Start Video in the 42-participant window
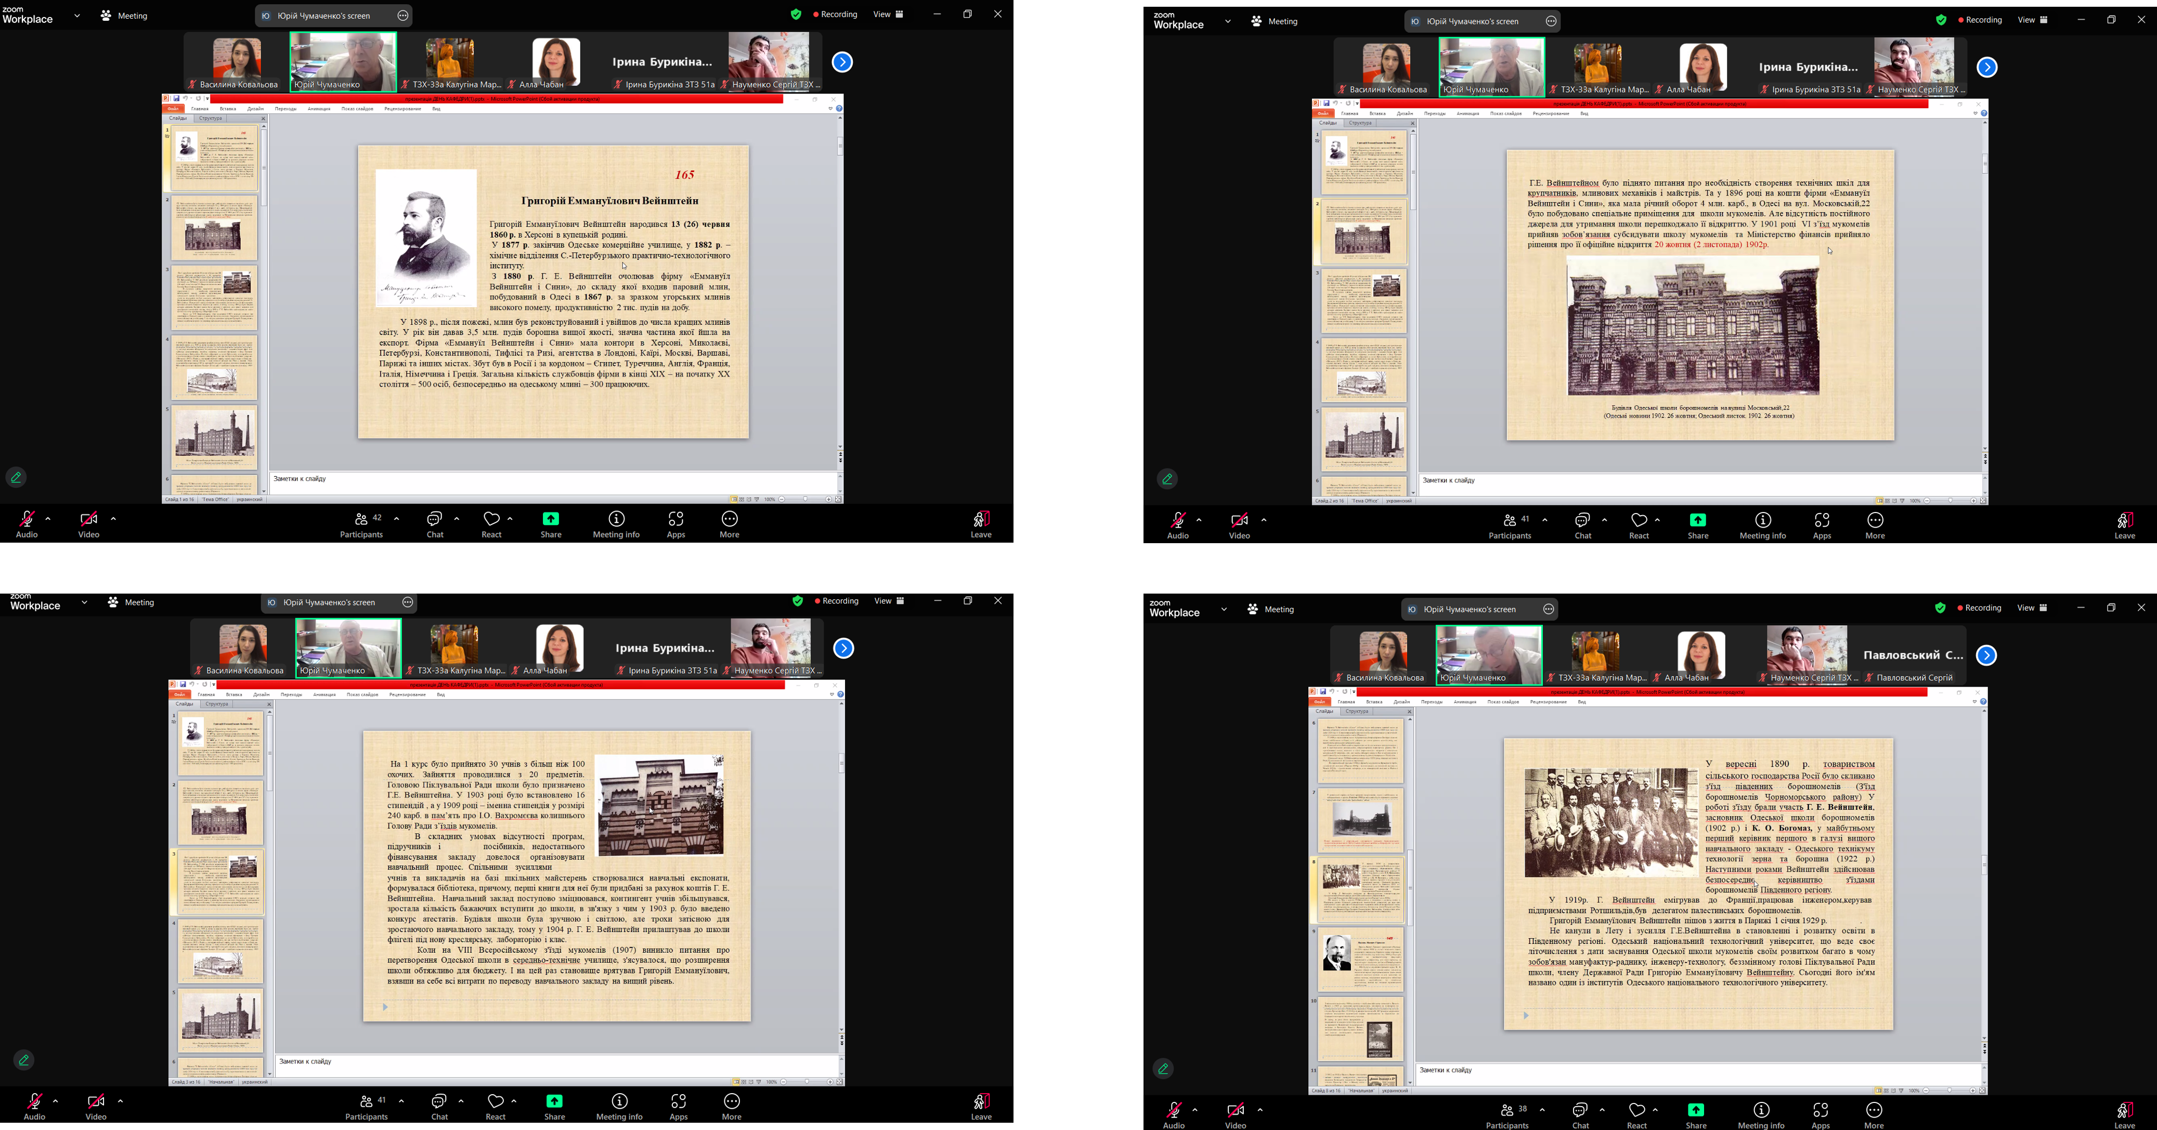Viewport: 2157px width, 1130px height. click(x=89, y=525)
